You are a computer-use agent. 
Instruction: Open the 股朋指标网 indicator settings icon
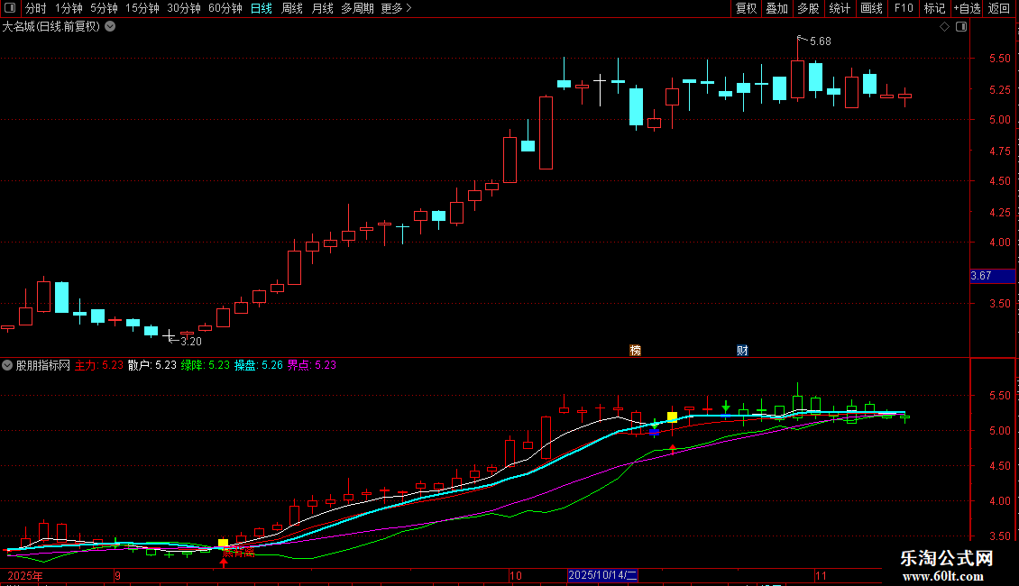pyautogui.click(x=7, y=365)
